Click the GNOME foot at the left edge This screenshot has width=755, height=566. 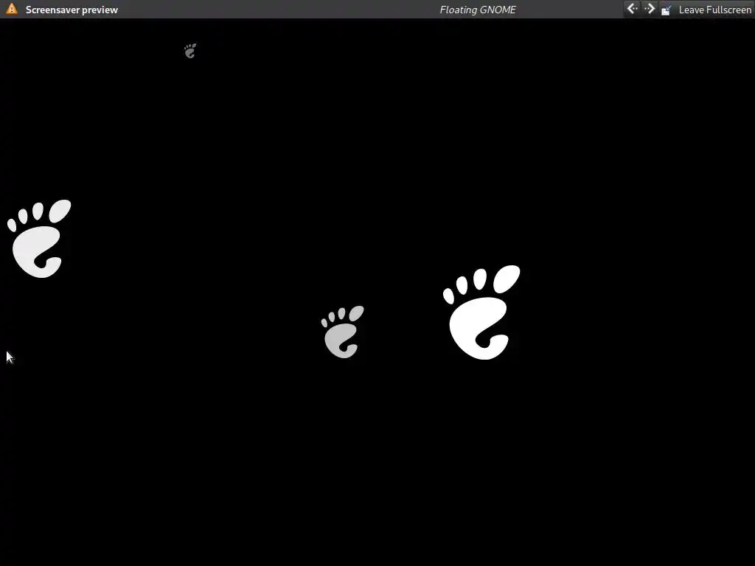(x=39, y=239)
